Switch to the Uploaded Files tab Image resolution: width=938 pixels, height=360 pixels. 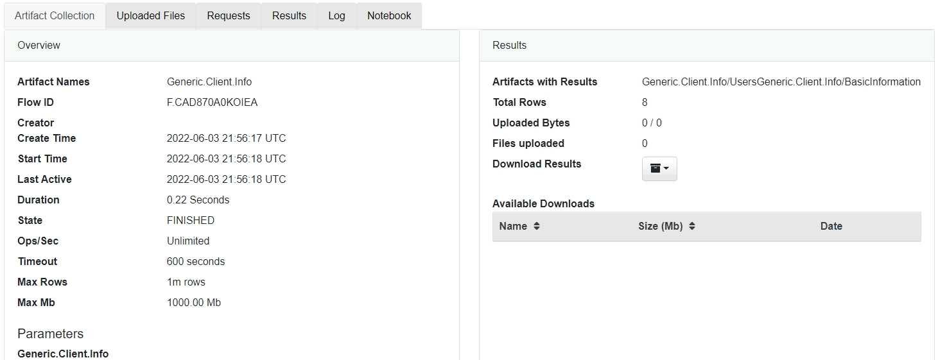151,16
